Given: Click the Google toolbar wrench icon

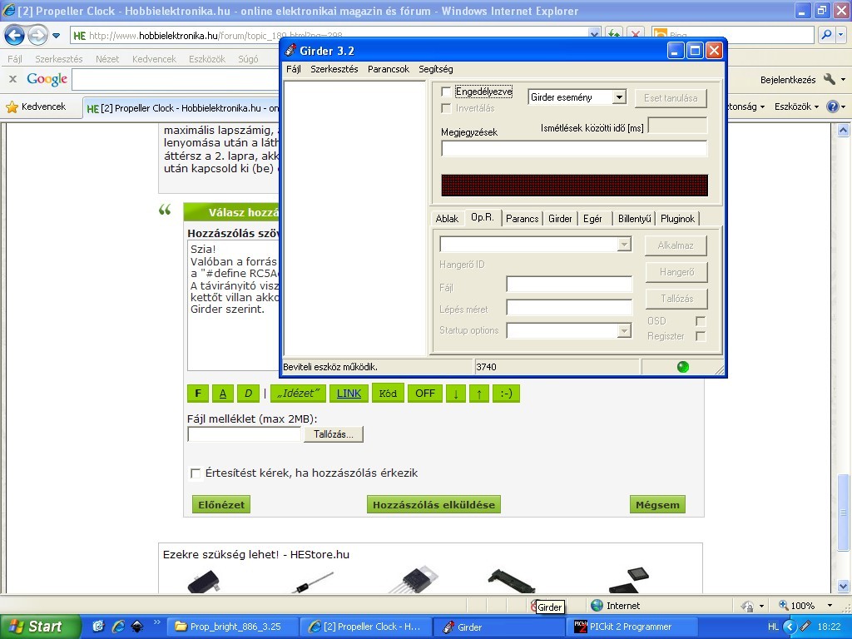Looking at the screenshot, I should 830,79.
